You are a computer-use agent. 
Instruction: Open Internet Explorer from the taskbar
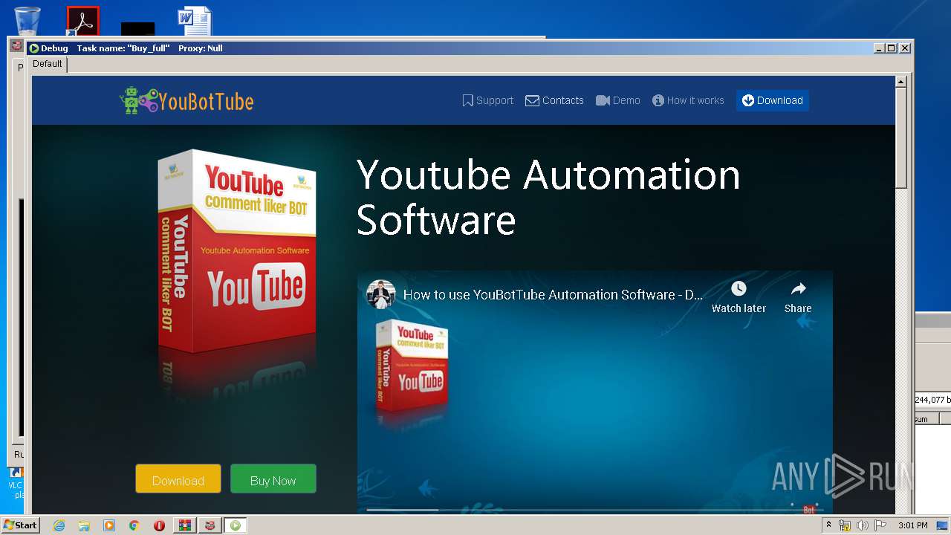click(x=59, y=525)
